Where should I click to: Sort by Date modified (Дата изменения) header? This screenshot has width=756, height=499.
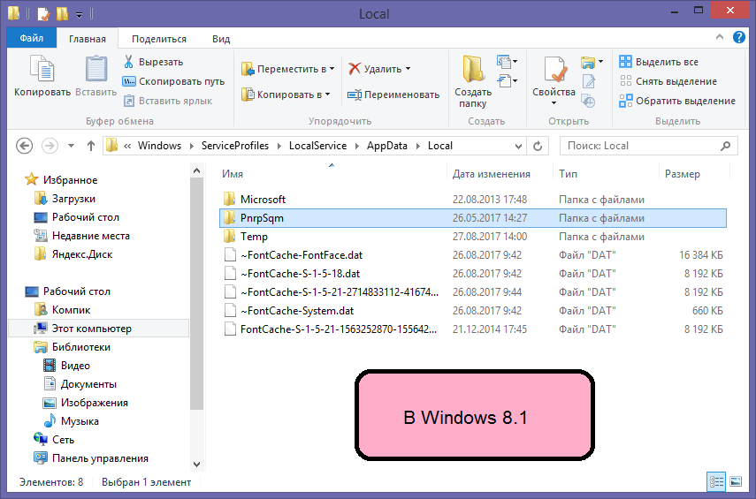tap(500, 173)
